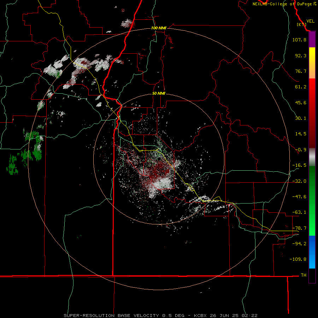Click the 50 NMI range ring label
The image size is (318, 318).
coord(159,93)
